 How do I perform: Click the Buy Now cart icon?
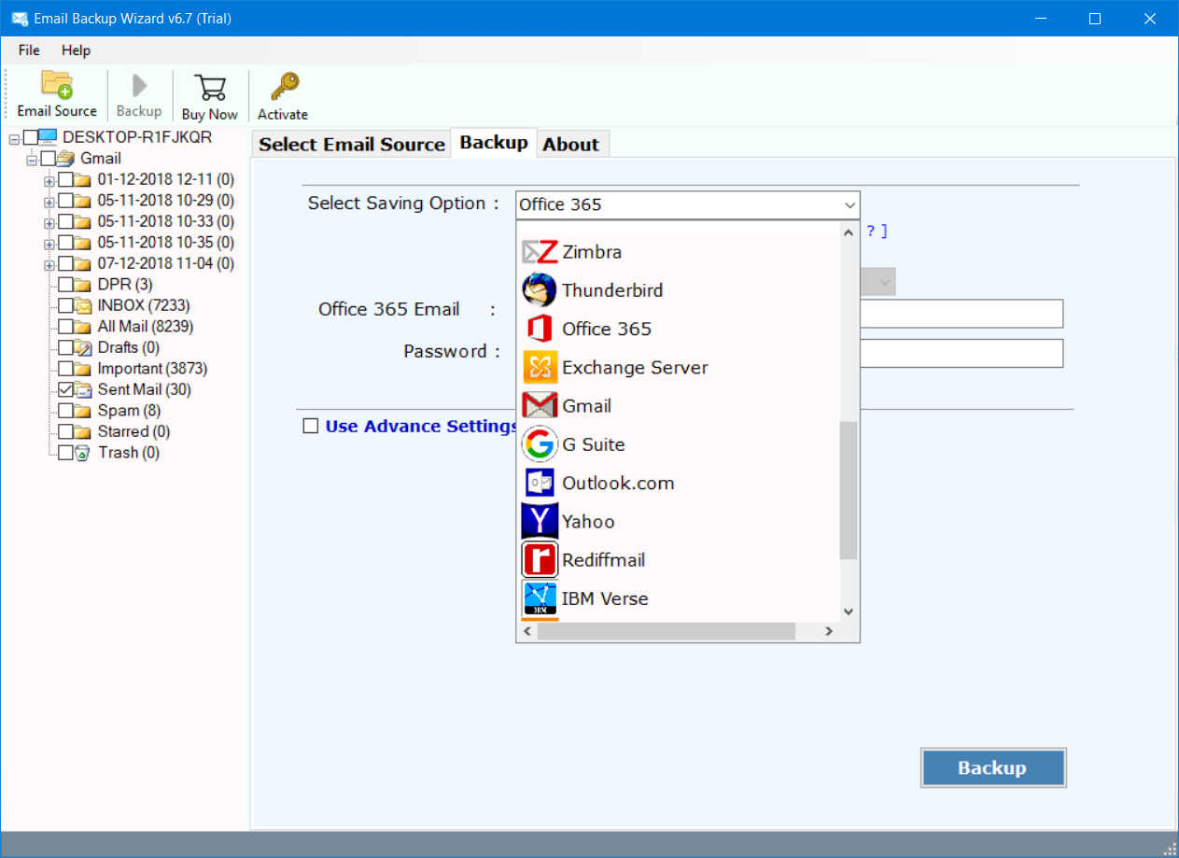(210, 88)
